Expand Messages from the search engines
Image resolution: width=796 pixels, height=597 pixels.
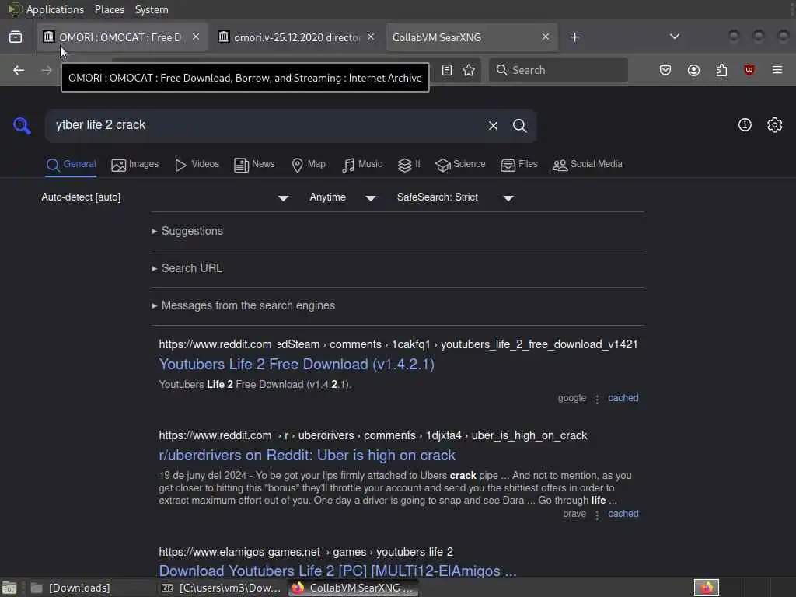[x=243, y=305]
